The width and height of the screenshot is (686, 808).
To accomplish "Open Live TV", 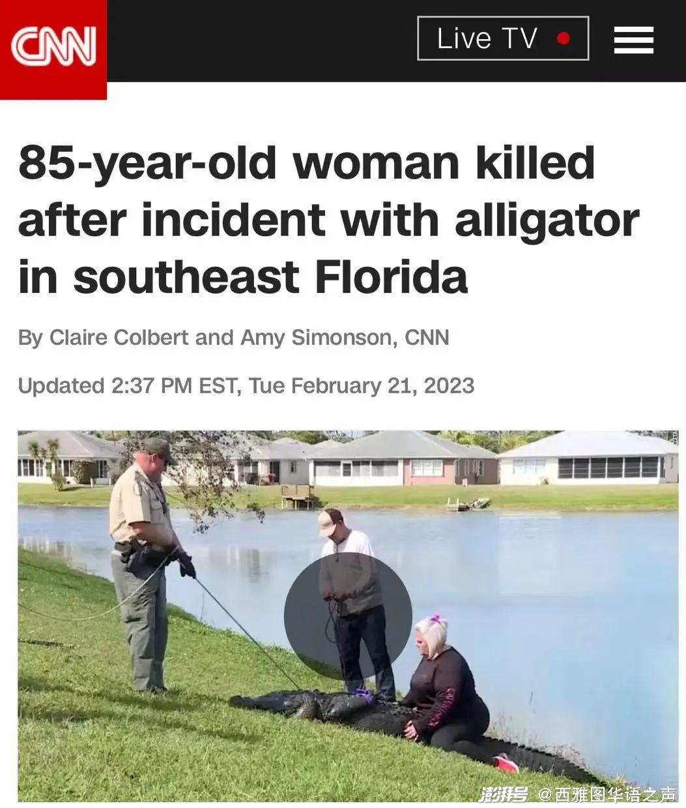I will (503, 38).
